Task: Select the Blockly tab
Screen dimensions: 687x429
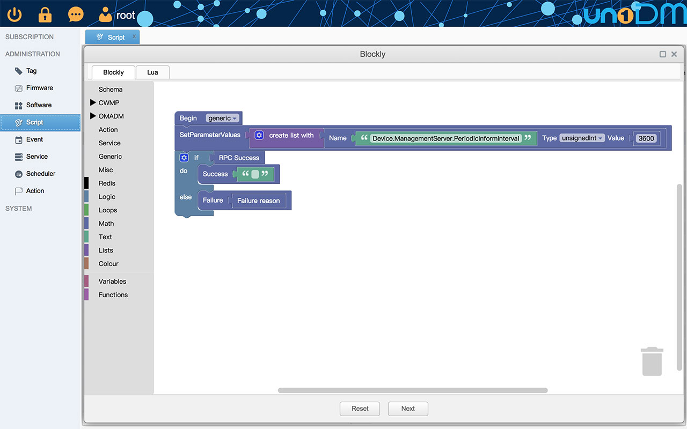Action: point(113,72)
